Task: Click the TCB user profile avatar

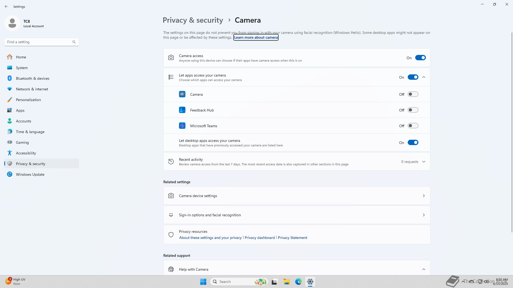Action: 12,23
